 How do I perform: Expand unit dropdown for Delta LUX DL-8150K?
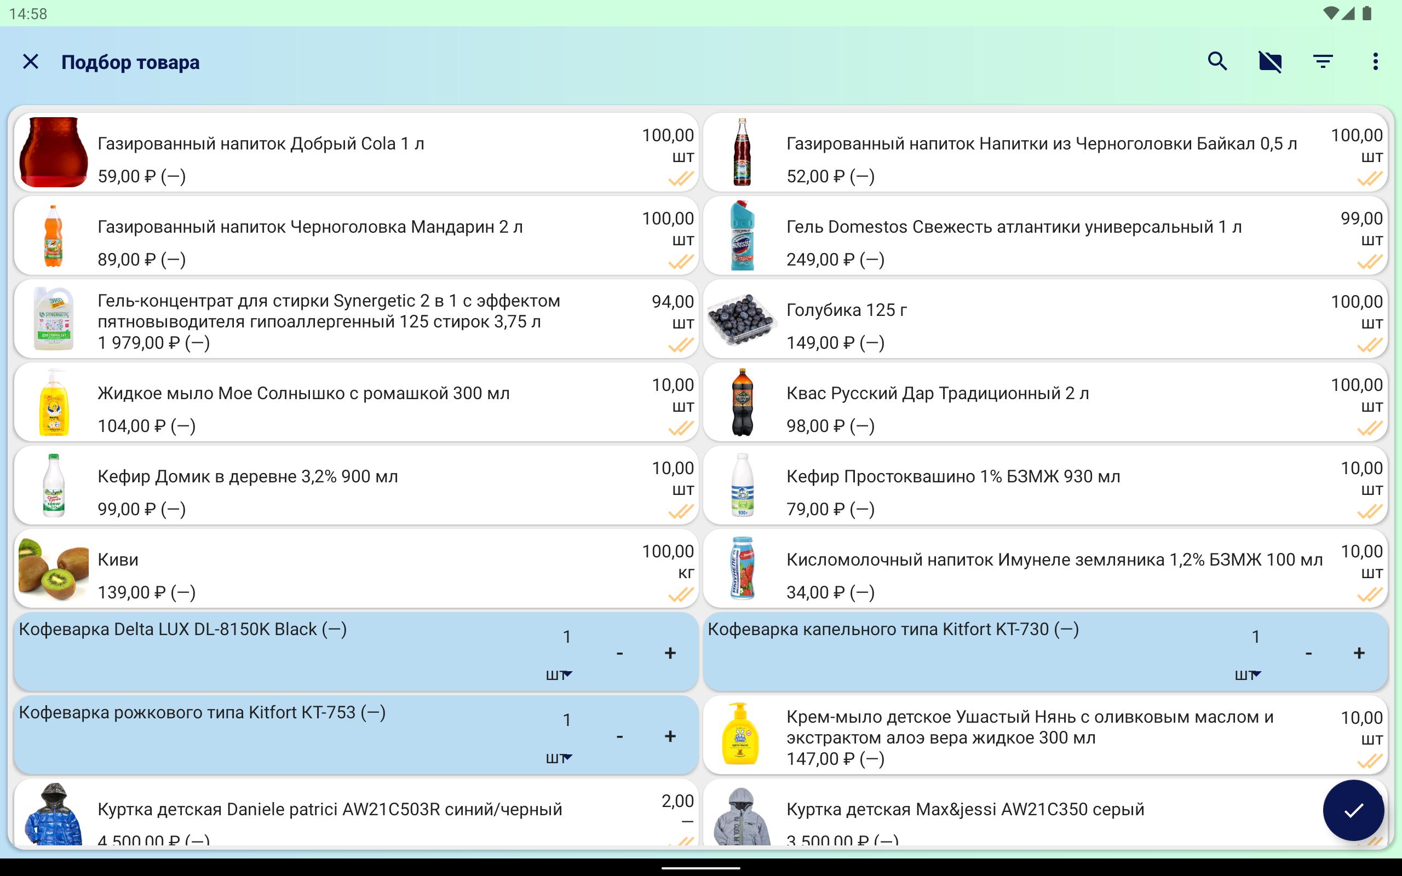coord(559,675)
